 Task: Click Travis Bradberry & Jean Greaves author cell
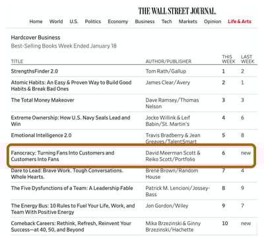tap(173, 138)
